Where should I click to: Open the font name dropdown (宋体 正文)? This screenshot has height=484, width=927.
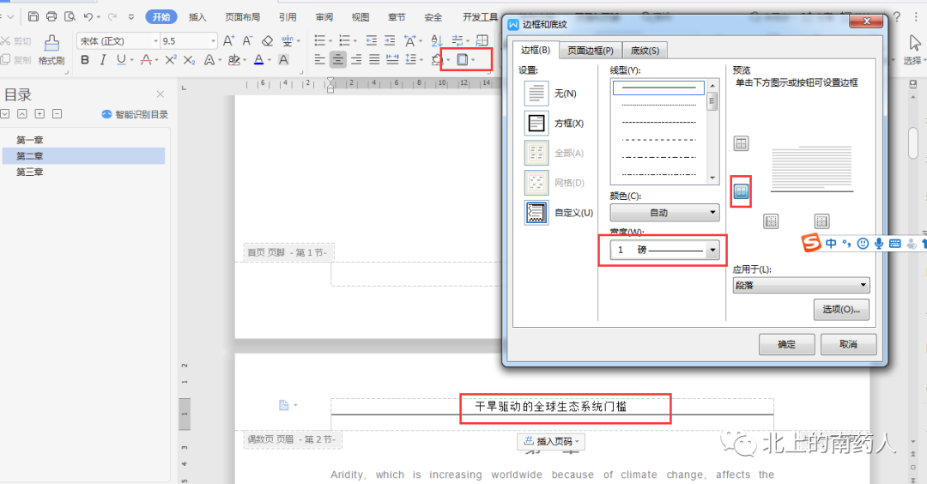click(156, 41)
